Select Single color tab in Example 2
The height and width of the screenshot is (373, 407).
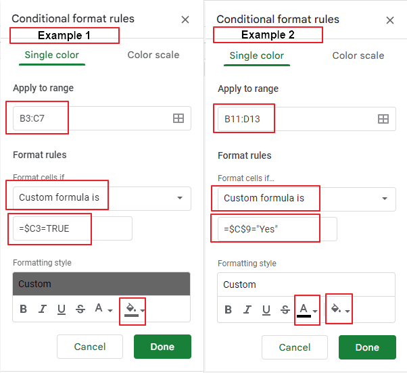[257, 56]
